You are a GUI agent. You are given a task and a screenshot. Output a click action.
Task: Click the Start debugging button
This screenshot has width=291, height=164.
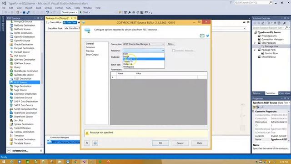click(x=84, y=12)
